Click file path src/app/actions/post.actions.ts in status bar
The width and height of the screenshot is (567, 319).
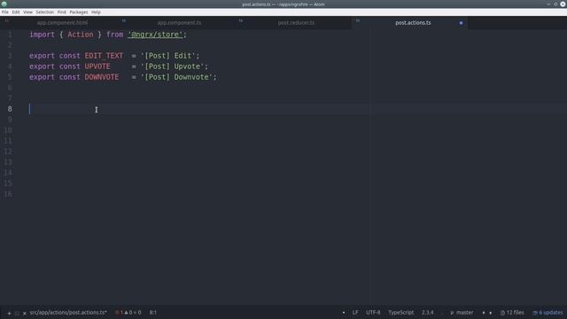point(68,313)
